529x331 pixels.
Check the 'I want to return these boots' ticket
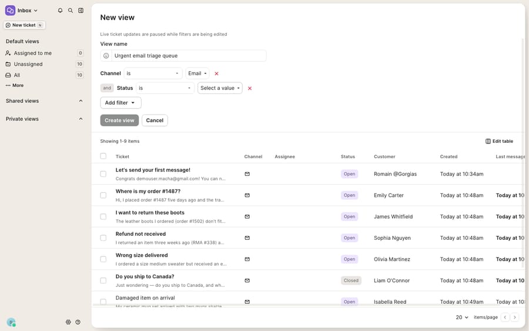[103, 216]
